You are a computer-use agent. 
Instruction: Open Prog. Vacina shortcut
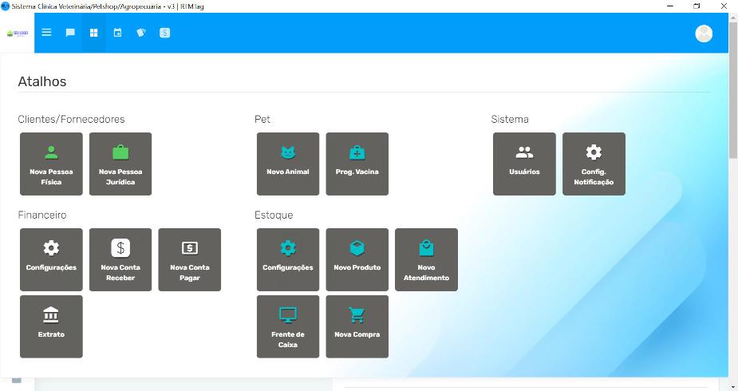coord(357,164)
